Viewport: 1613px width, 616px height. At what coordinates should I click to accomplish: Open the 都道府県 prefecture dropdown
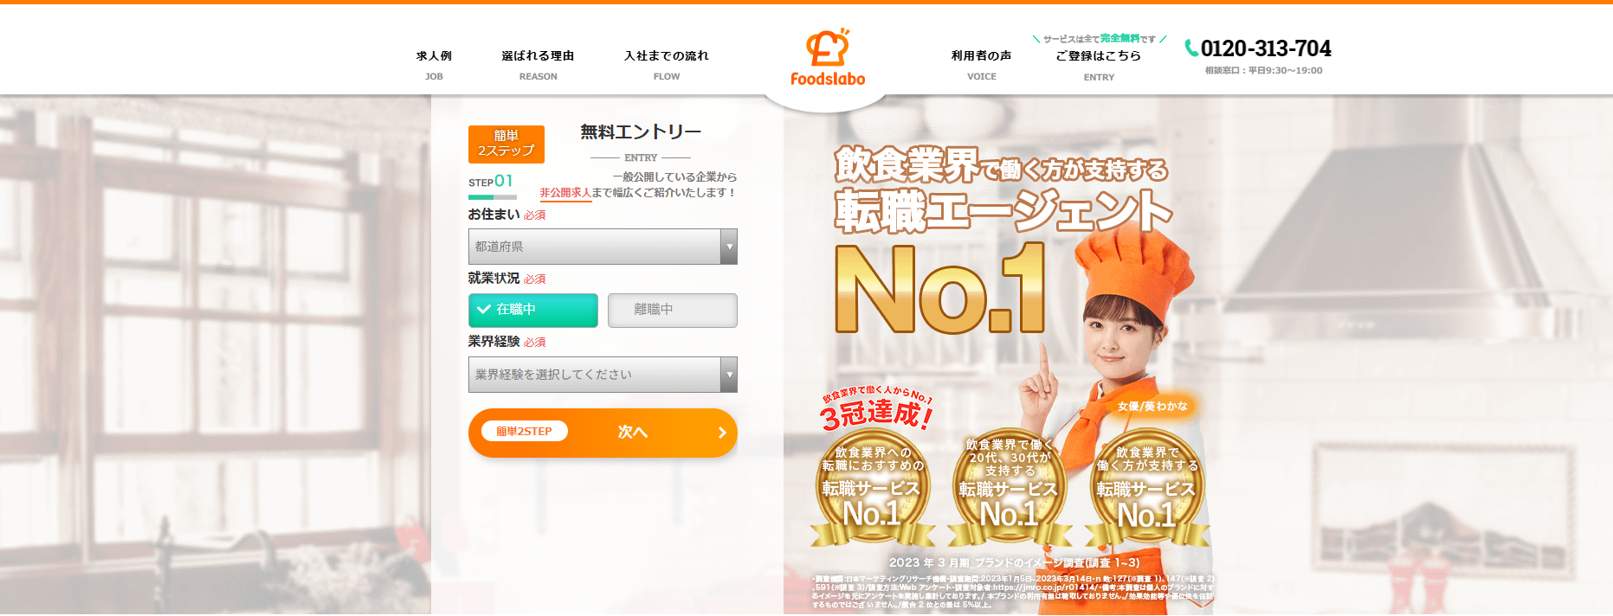(x=603, y=247)
